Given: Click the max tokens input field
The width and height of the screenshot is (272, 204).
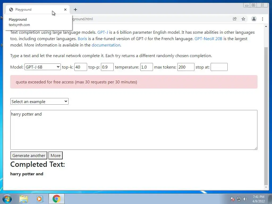Looking at the screenshot, I should pyautogui.click(x=186, y=67).
